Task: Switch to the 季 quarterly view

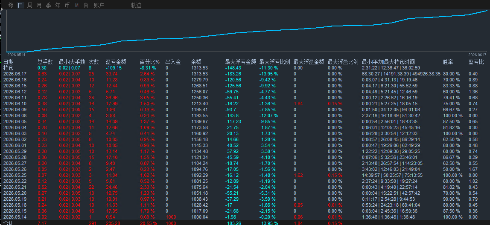Action: click(48, 5)
